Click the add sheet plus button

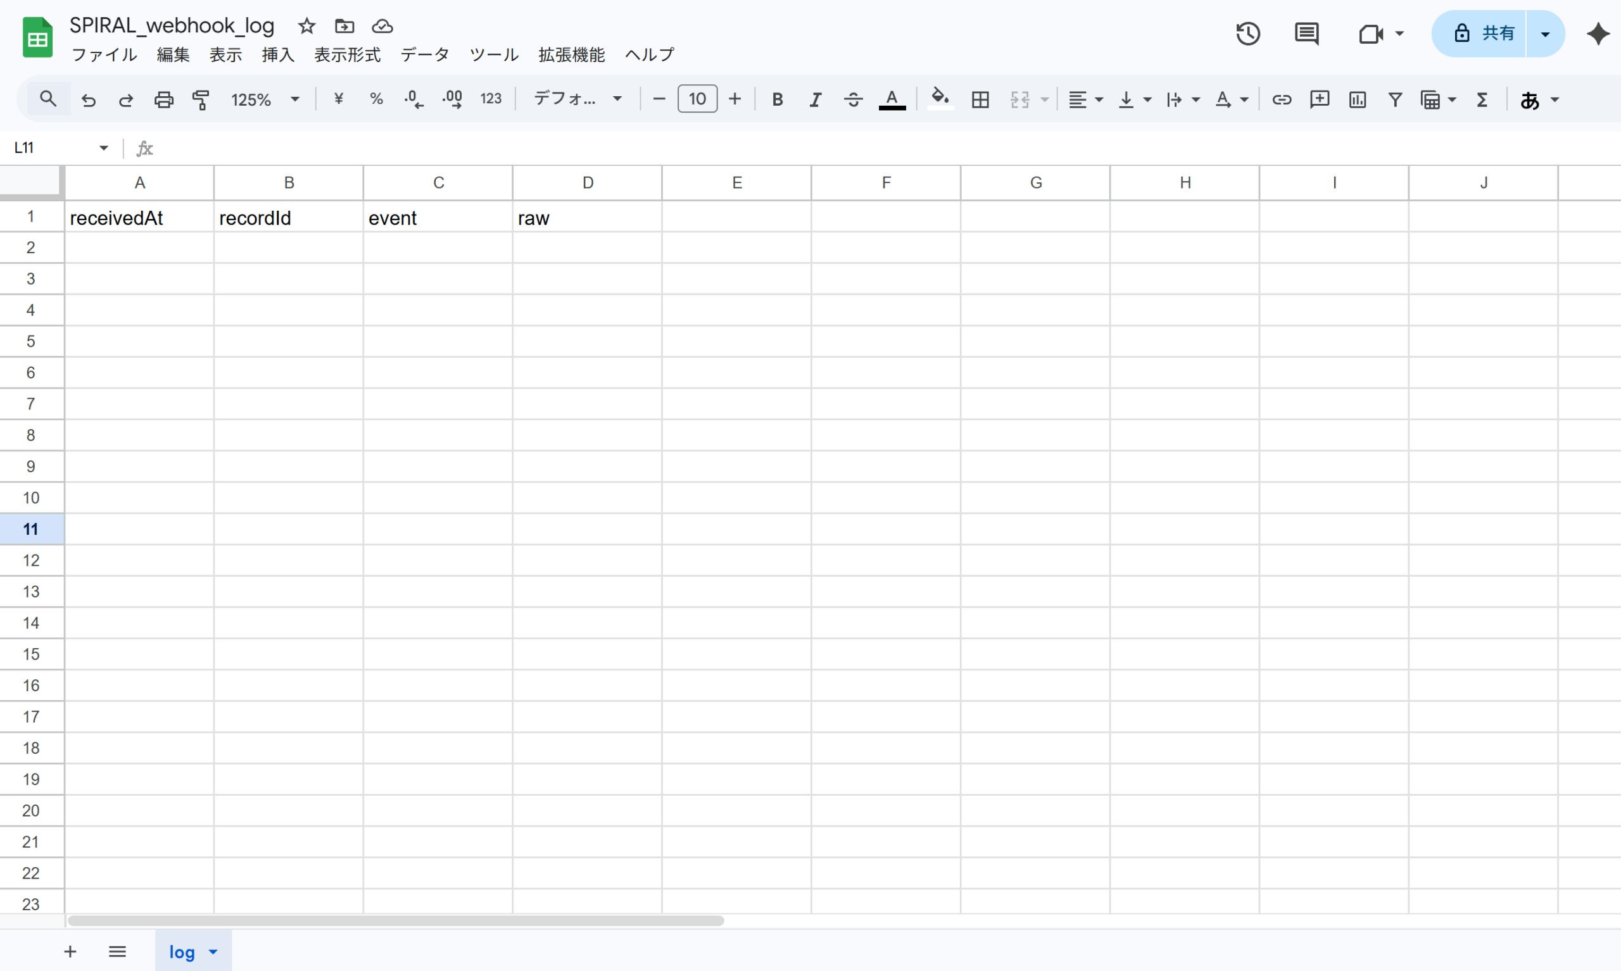click(70, 951)
